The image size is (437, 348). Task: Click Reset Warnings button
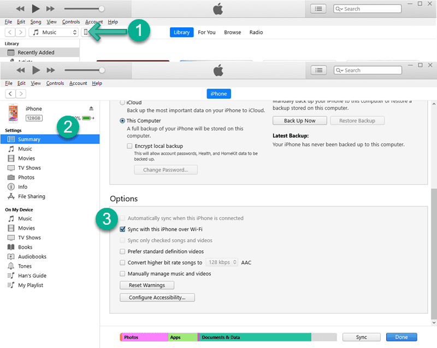click(147, 285)
